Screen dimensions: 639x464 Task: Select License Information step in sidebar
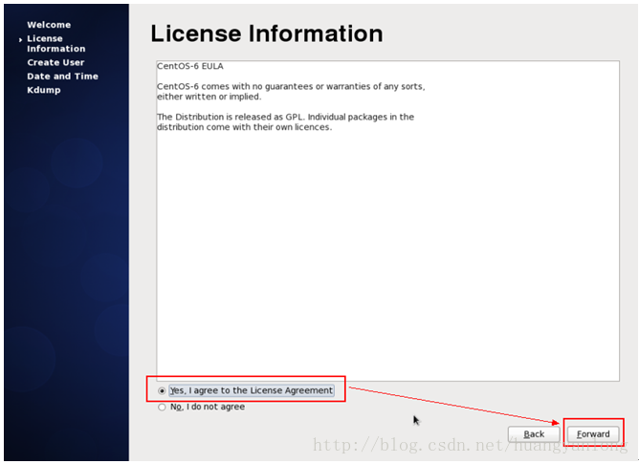click(56, 44)
